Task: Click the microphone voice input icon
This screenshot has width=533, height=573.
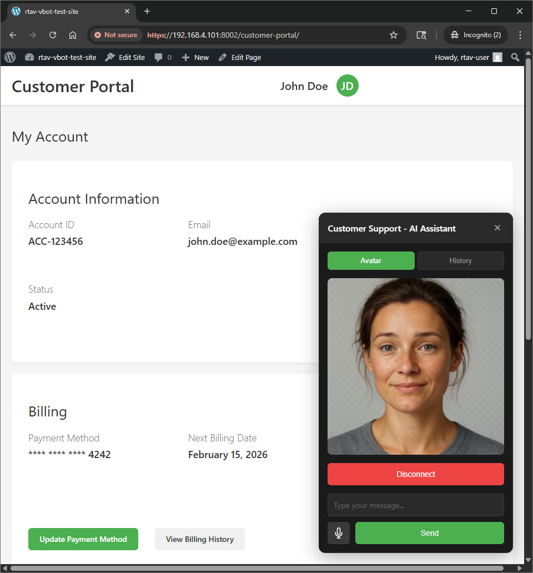Action: tap(339, 533)
